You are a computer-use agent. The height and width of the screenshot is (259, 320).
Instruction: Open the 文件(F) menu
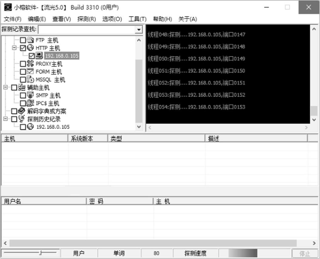click(x=12, y=19)
